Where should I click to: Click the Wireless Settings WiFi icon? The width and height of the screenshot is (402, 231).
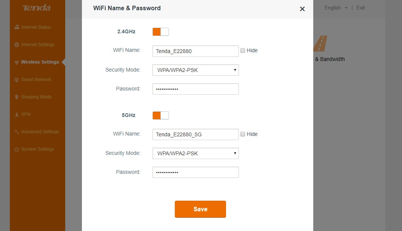[x=17, y=62]
